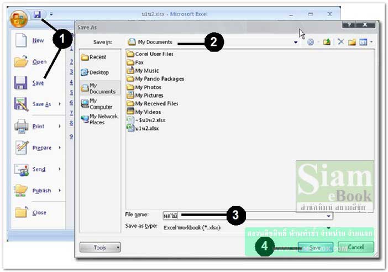This screenshot has height=272, width=388.
Task: Select the My Received Files folder
Action: click(x=153, y=103)
